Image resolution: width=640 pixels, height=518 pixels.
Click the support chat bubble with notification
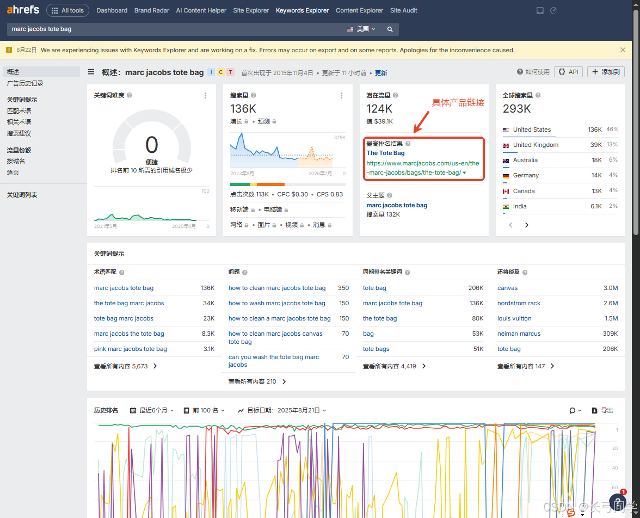point(618,501)
